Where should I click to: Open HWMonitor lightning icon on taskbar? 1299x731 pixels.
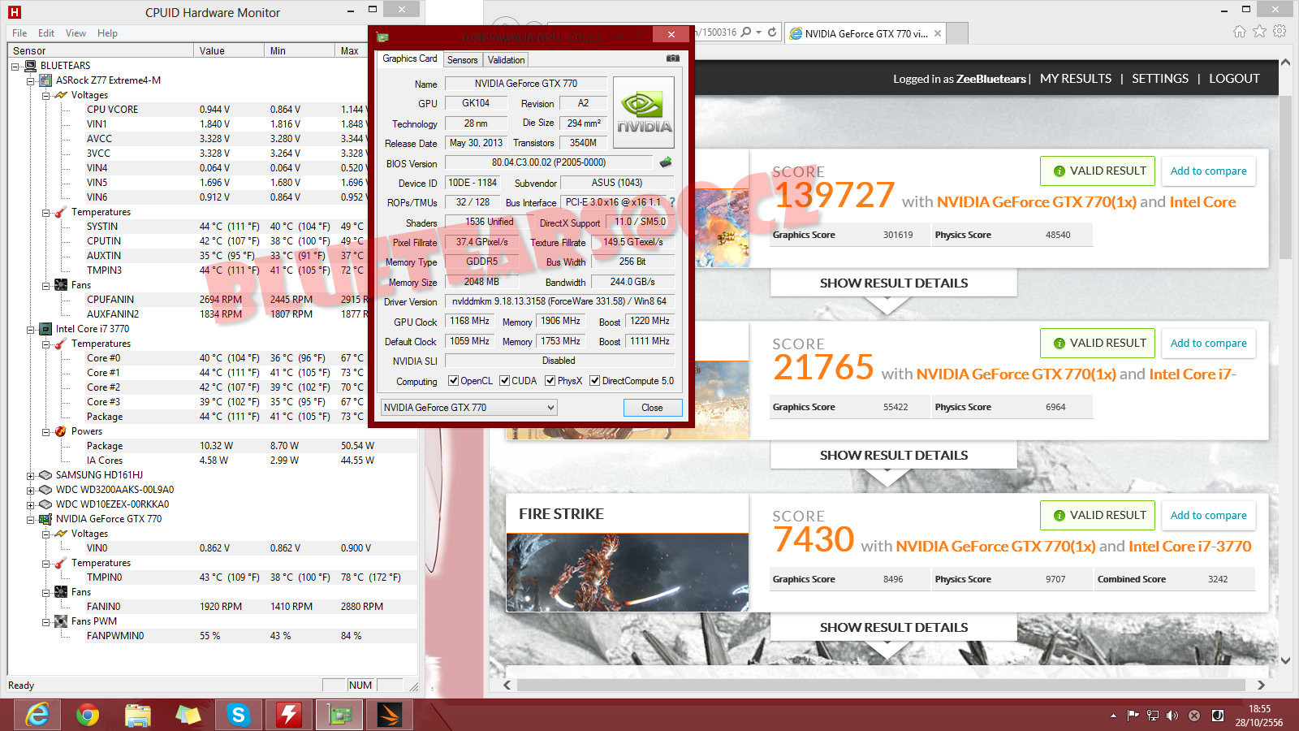pos(288,715)
